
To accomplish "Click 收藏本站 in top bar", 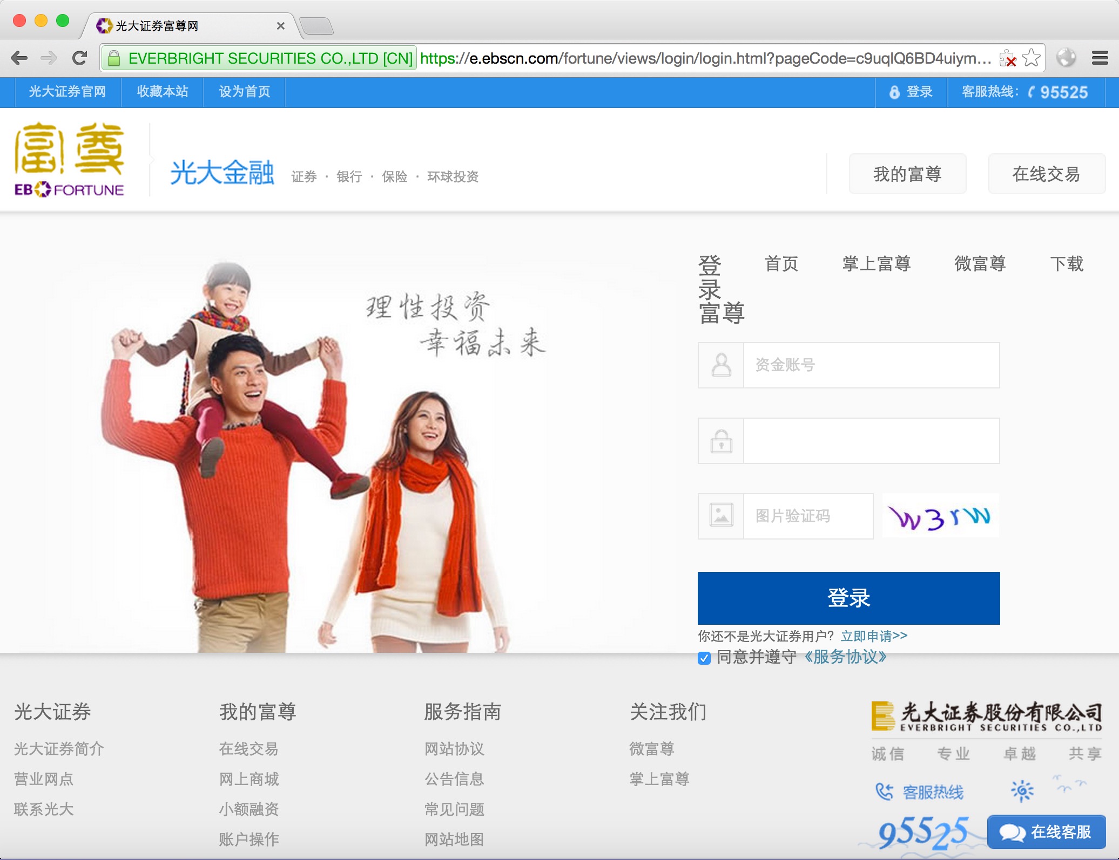I will click(x=163, y=92).
